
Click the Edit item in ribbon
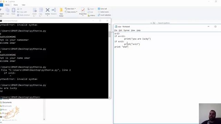[90, 12]
